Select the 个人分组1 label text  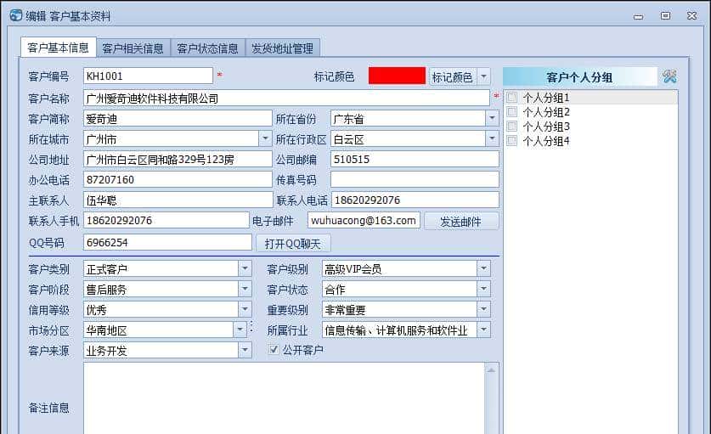pos(546,98)
